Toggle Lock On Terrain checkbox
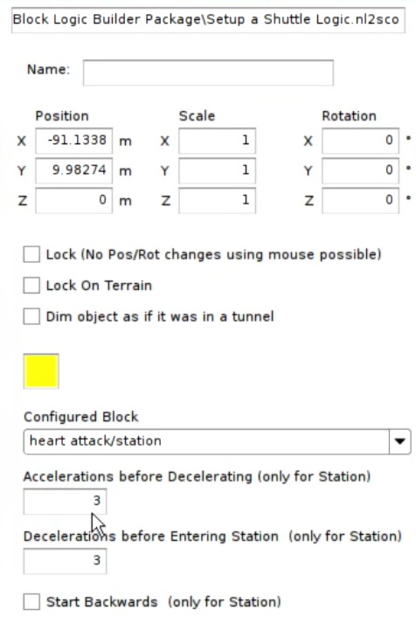 (x=31, y=285)
